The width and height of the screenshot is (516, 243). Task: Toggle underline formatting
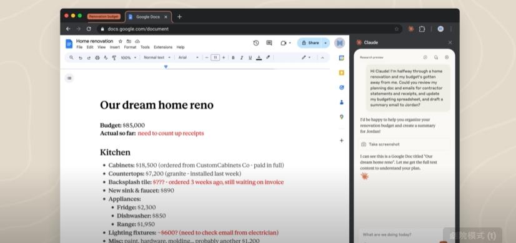pos(250,58)
